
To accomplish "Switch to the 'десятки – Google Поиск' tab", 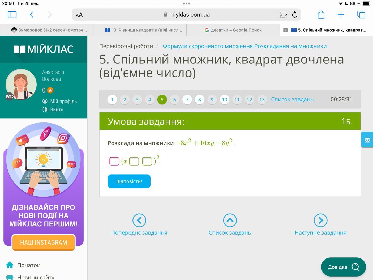I will (x=233, y=30).
